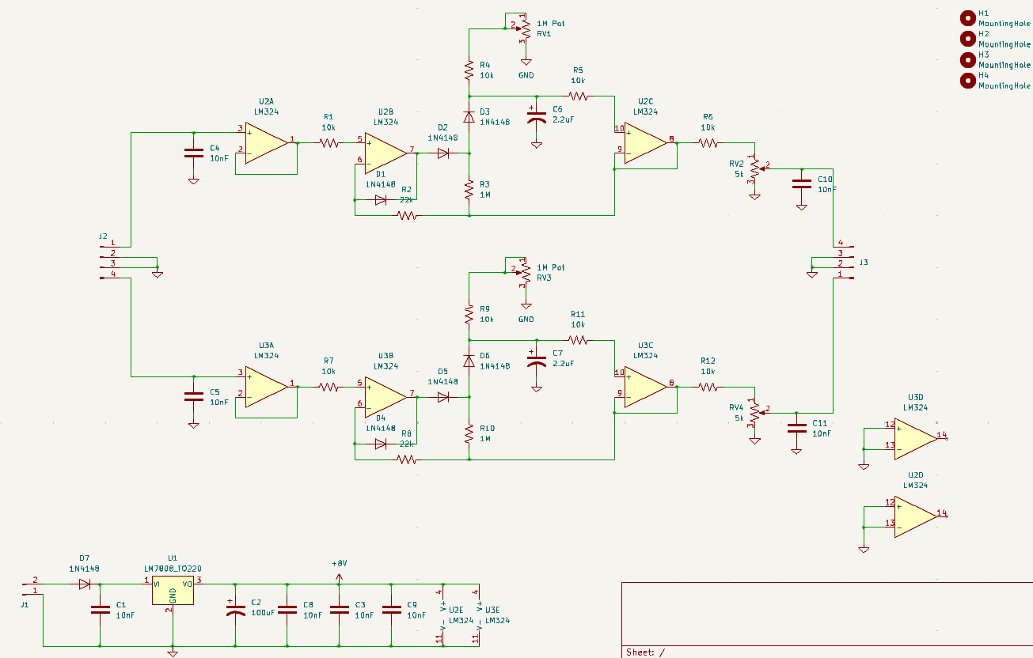Select the U2B op-amp triangle symbol
The image size is (1033, 658).
tap(385, 153)
